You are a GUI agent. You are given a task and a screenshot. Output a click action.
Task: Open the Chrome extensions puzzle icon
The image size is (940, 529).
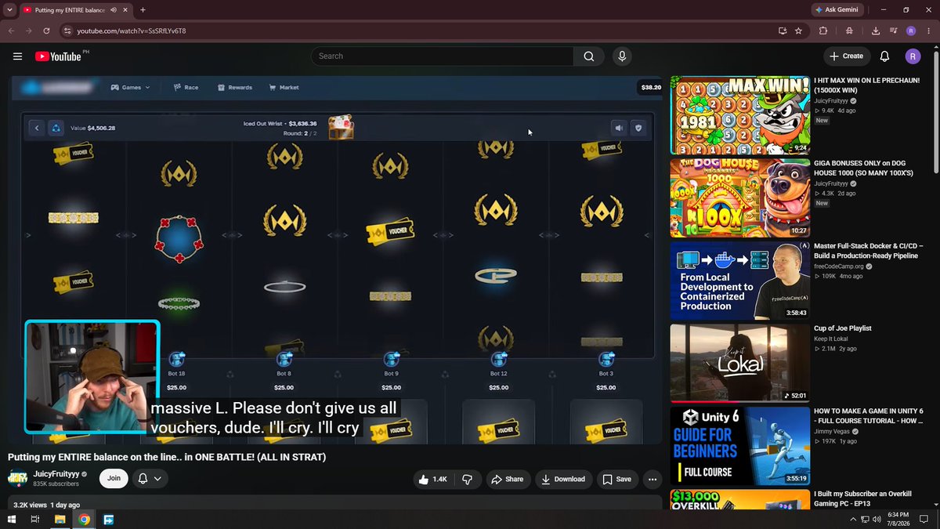823,31
